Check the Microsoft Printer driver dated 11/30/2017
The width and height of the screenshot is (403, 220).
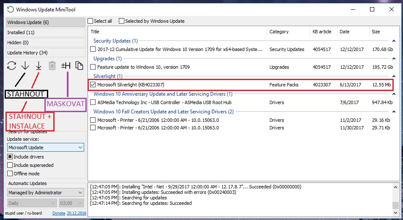pos(93,128)
